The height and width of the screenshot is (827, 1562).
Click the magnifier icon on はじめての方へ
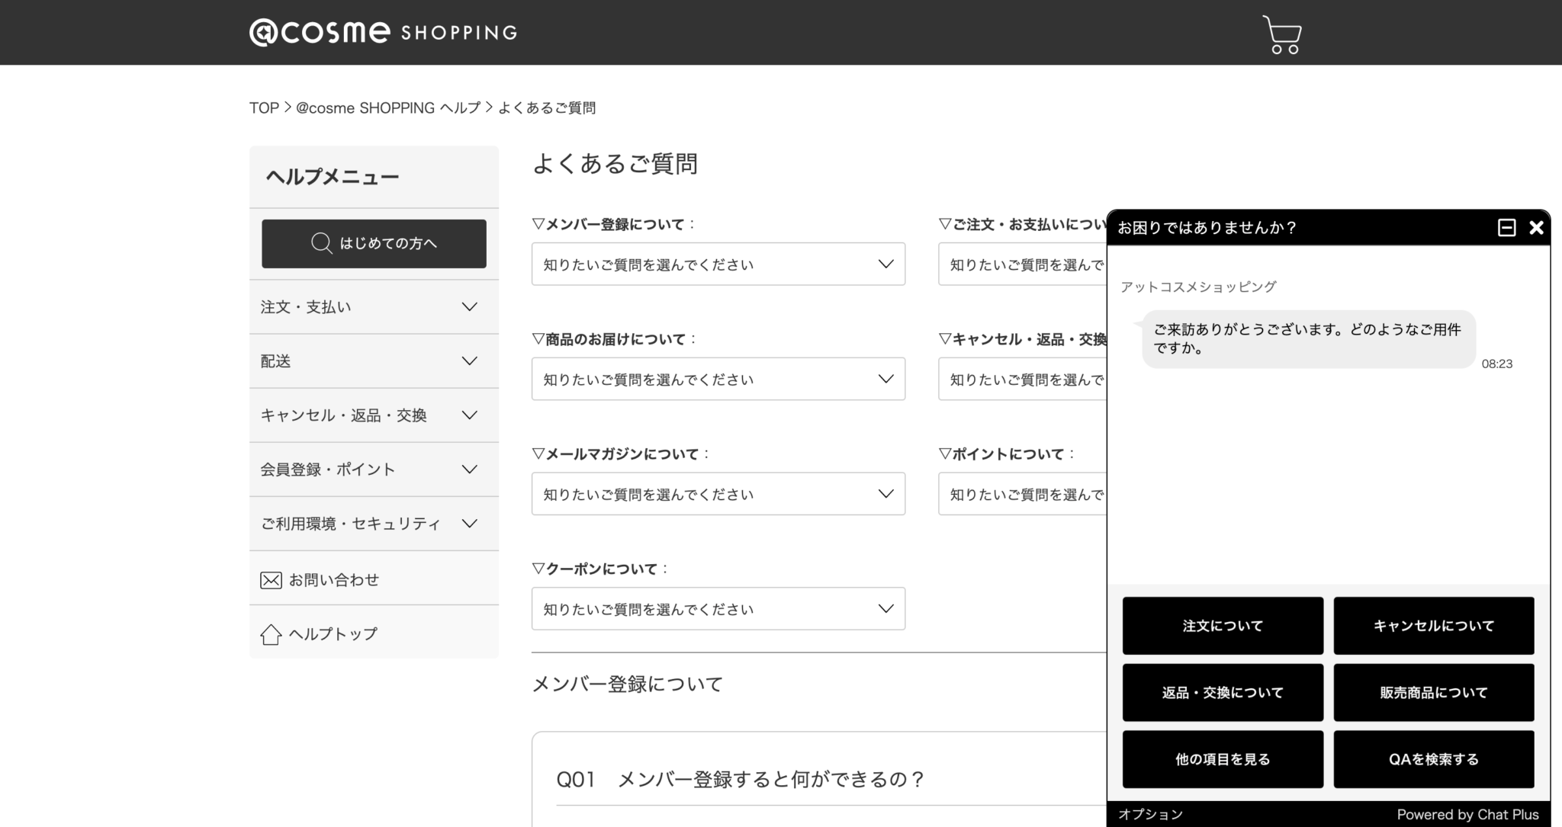coord(321,243)
